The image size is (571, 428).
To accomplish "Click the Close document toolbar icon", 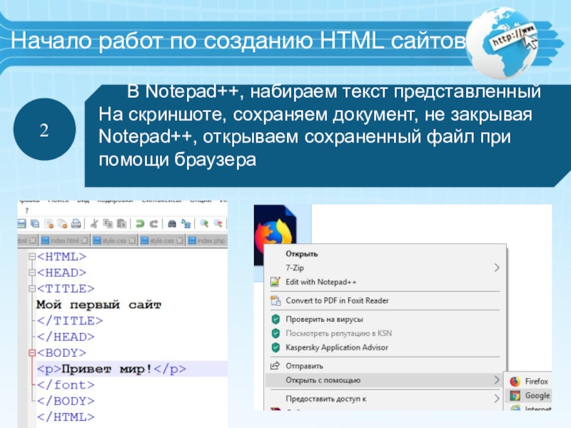I will point(49,223).
